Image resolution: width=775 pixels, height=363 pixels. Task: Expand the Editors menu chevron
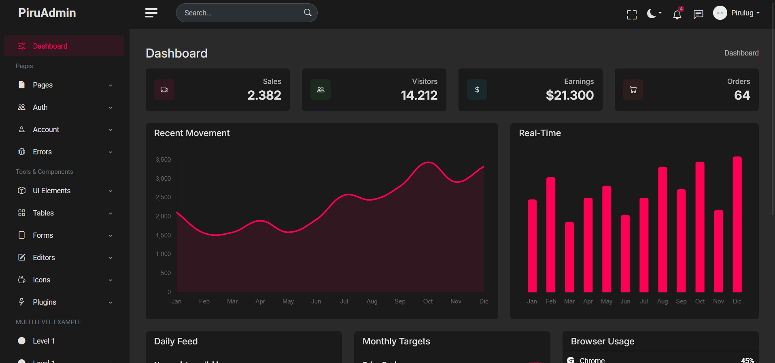(110, 258)
